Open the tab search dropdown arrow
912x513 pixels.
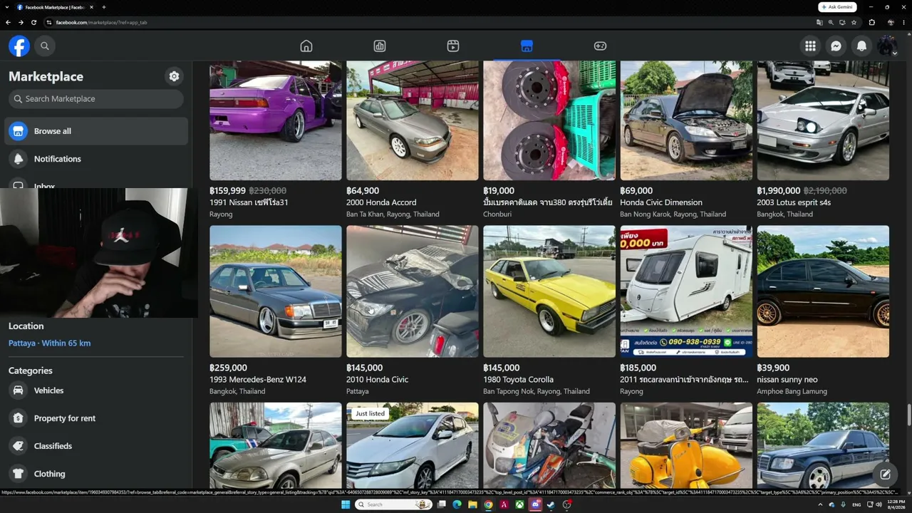(x=6, y=7)
